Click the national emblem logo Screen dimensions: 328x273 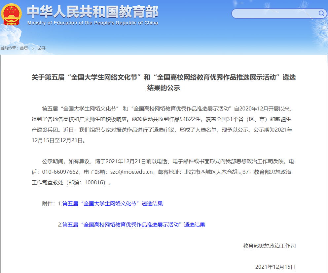pos(11,15)
